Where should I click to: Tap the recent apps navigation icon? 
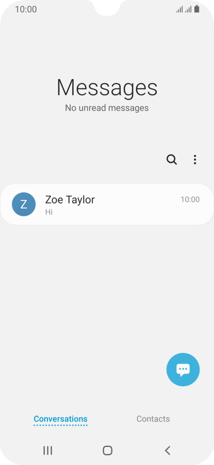pos(47,451)
